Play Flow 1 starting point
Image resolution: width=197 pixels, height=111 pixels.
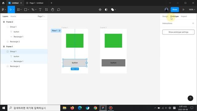(59, 31)
